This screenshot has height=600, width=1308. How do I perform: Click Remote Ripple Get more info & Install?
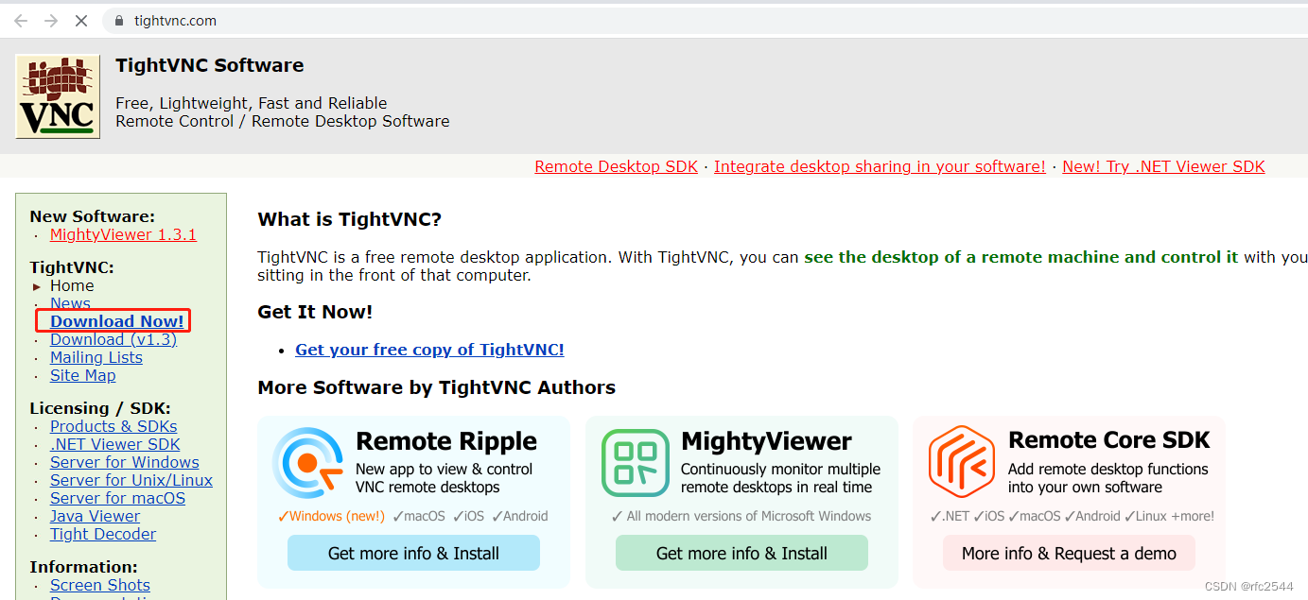[413, 553]
